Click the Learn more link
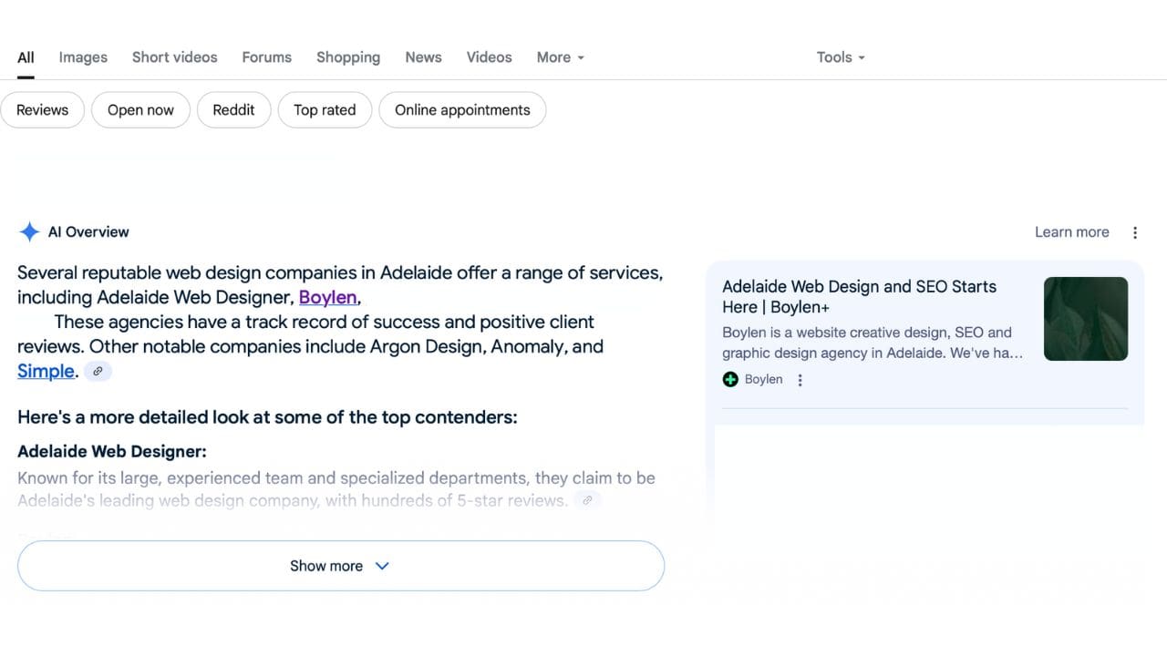1167x656 pixels. [x=1072, y=232]
